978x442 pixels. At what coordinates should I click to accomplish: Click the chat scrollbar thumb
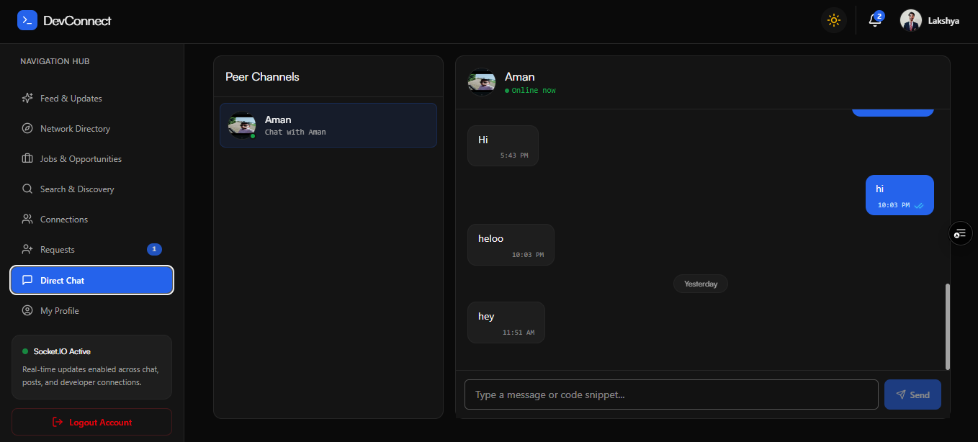click(x=947, y=327)
